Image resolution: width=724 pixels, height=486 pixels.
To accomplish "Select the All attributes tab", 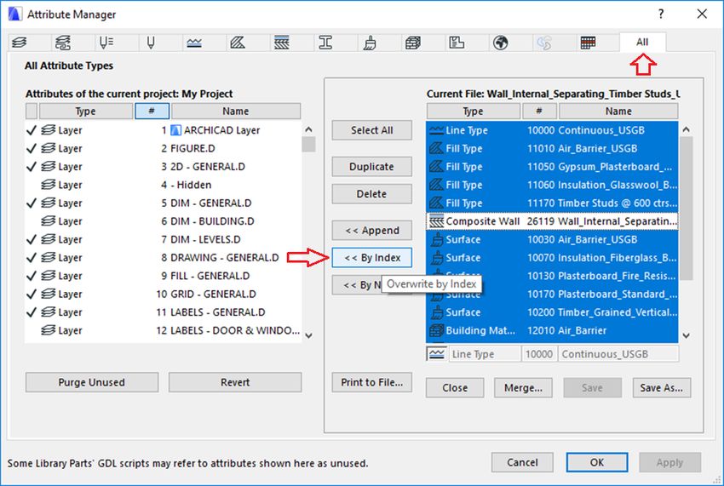I will click(642, 42).
